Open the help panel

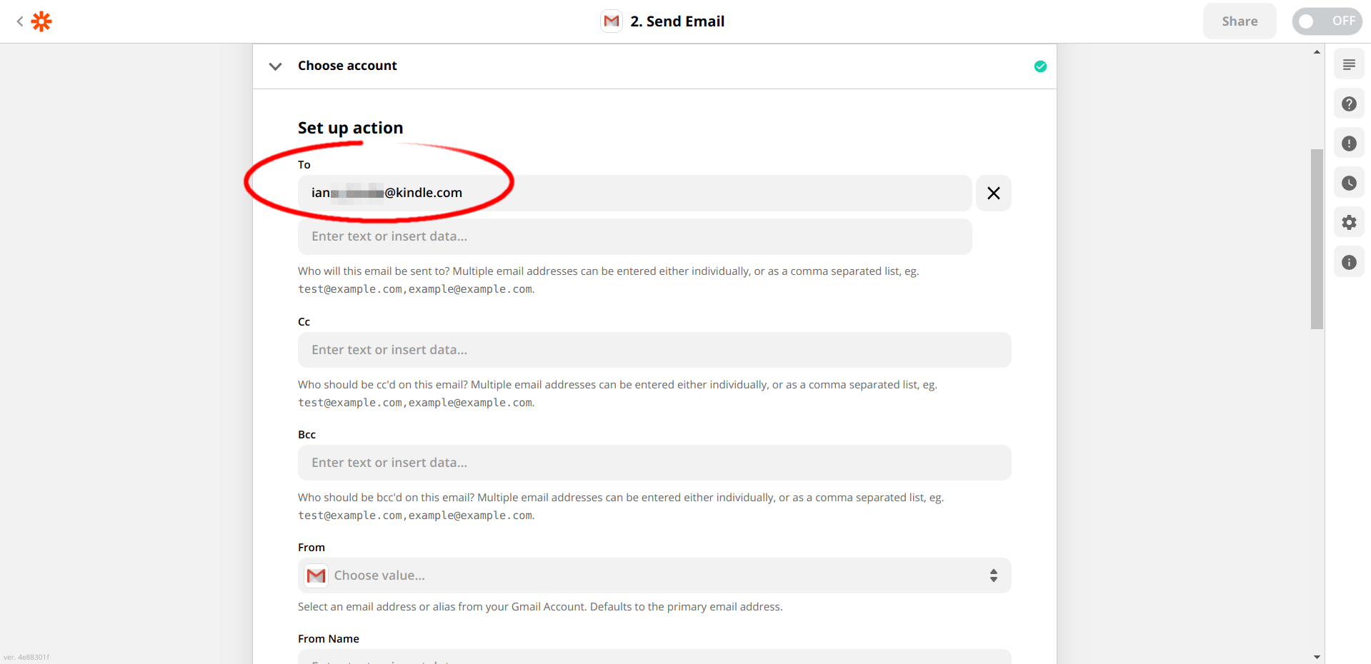click(1350, 104)
